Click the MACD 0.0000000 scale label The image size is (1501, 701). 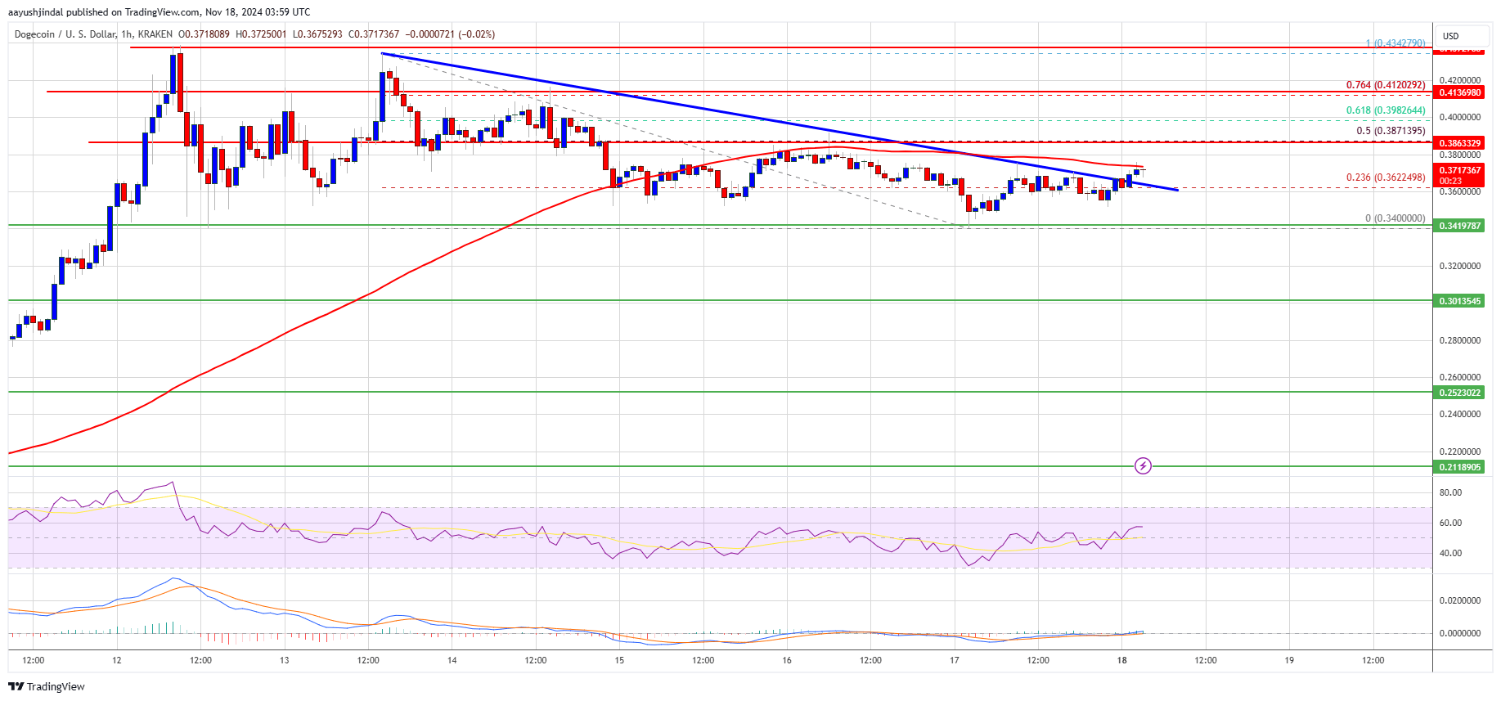pyautogui.click(x=1460, y=633)
